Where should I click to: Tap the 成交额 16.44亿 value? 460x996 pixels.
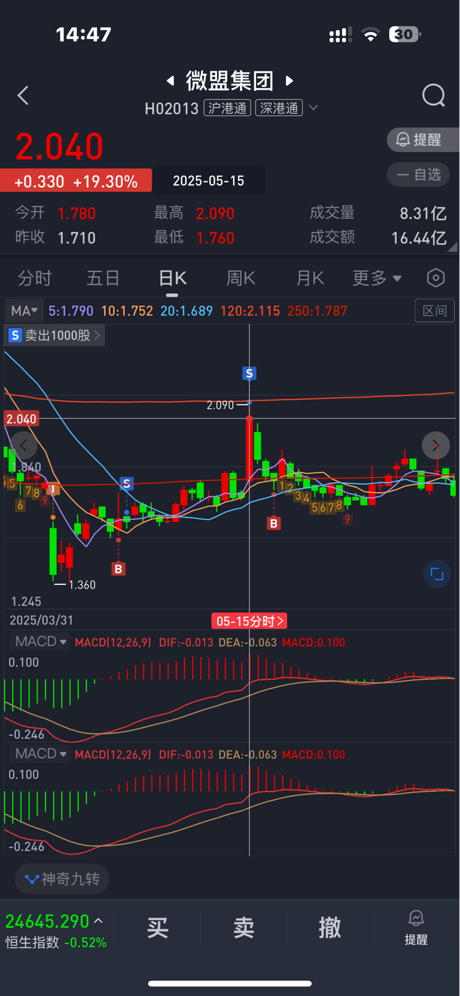pyautogui.click(x=419, y=238)
